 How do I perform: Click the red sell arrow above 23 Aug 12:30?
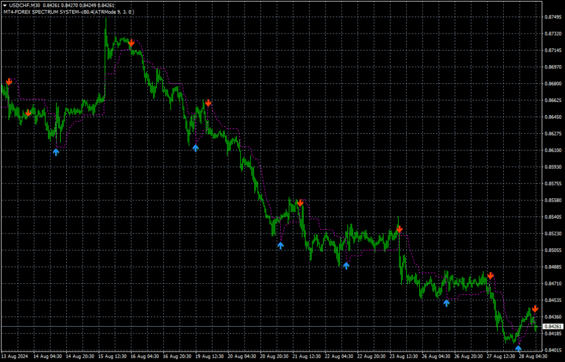point(399,229)
